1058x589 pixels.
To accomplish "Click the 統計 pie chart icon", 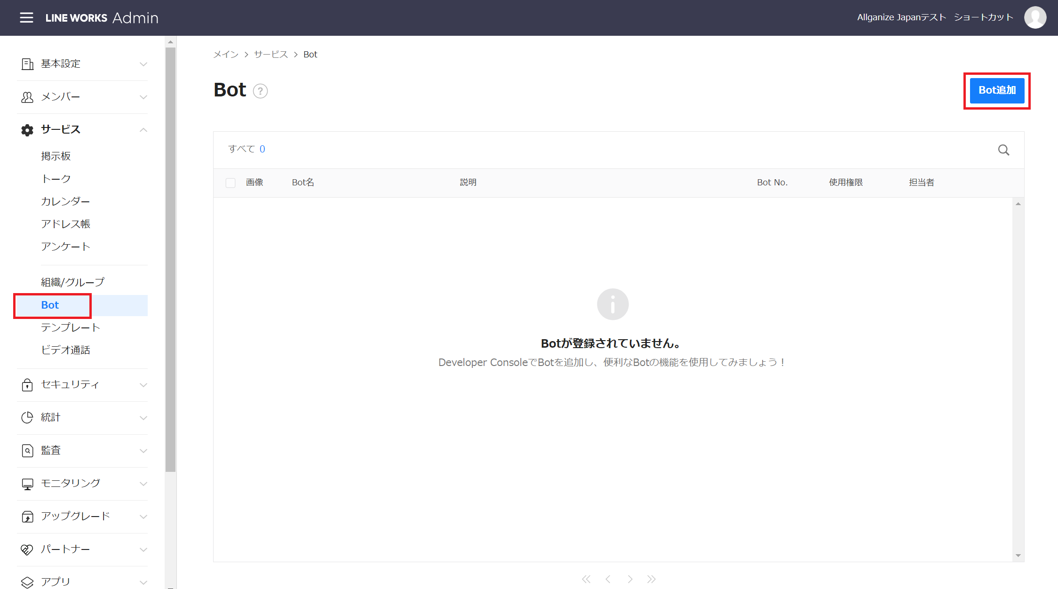I will [x=27, y=418].
